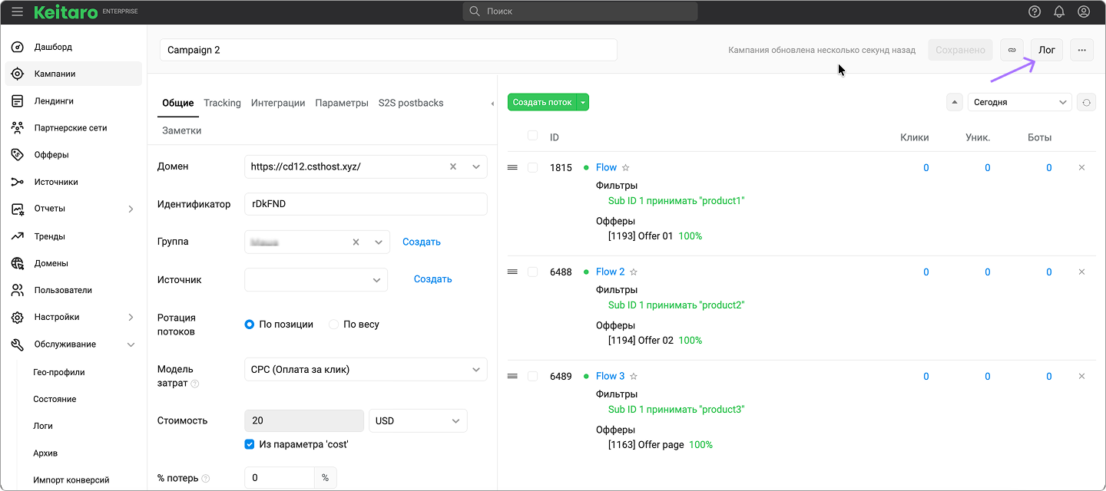Expand the 'Модель затрат' CPC dropdown

click(x=365, y=370)
